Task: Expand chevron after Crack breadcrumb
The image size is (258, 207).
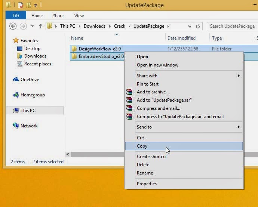Action: pyautogui.click(x=129, y=26)
